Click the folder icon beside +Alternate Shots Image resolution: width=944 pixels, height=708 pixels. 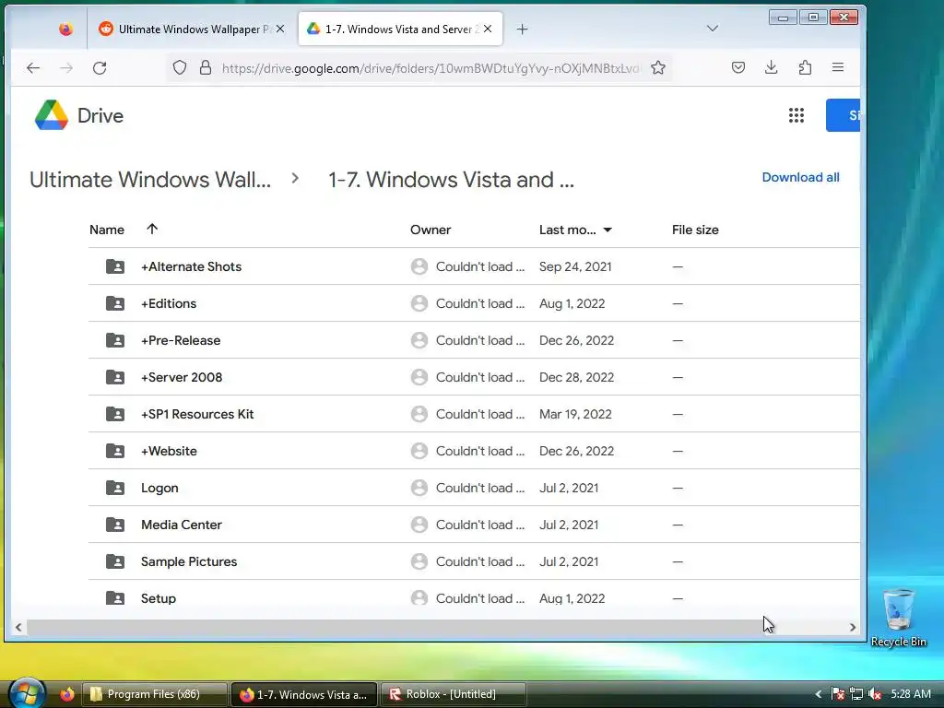point(115,266)
